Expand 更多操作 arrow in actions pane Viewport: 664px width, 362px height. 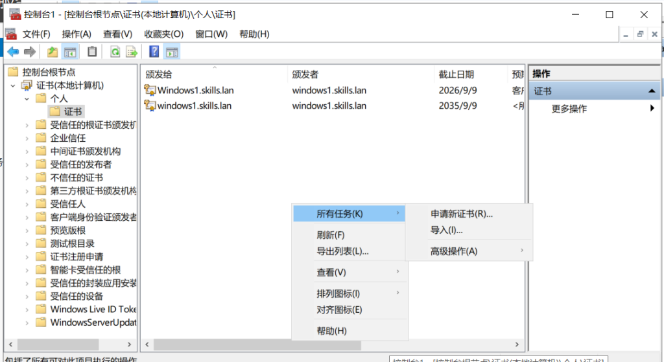tap(652, 109)
